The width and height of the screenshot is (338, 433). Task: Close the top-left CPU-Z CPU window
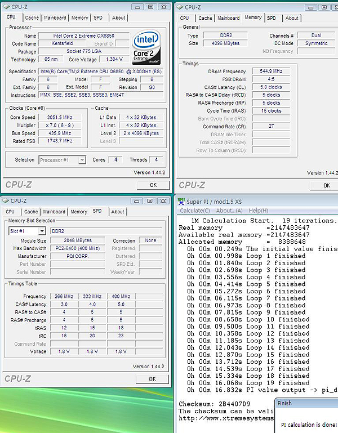(164, 7)
